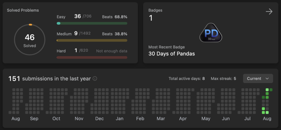Click the Total active days statistic
Image resolution: width=281 pixels, height=130 pixels.
click(187, 79)
